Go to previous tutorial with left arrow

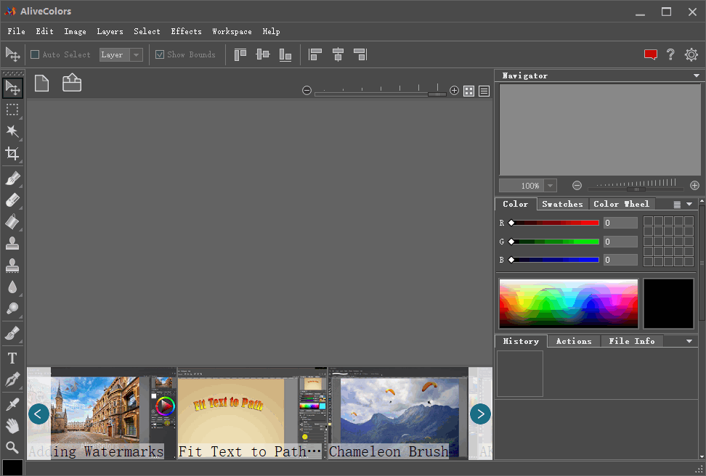pos(38,414)
